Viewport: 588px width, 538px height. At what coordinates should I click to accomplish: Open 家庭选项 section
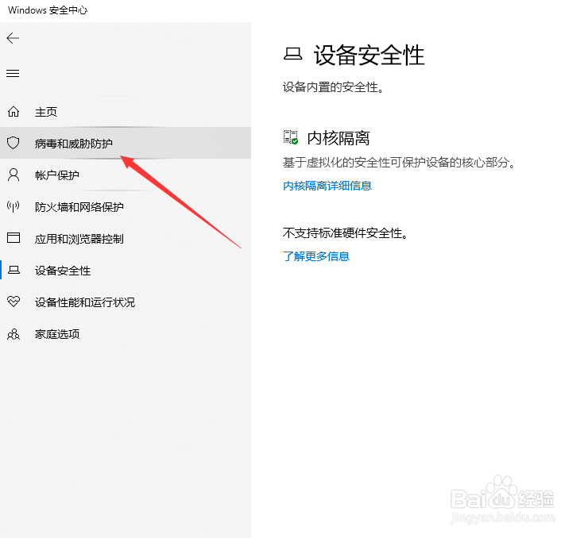pos(126,334)
